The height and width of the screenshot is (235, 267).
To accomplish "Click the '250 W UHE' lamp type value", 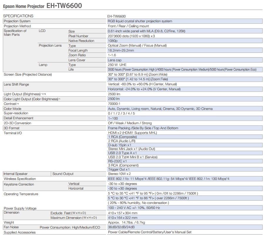I will pyautogui.click(x=117, y=65).
